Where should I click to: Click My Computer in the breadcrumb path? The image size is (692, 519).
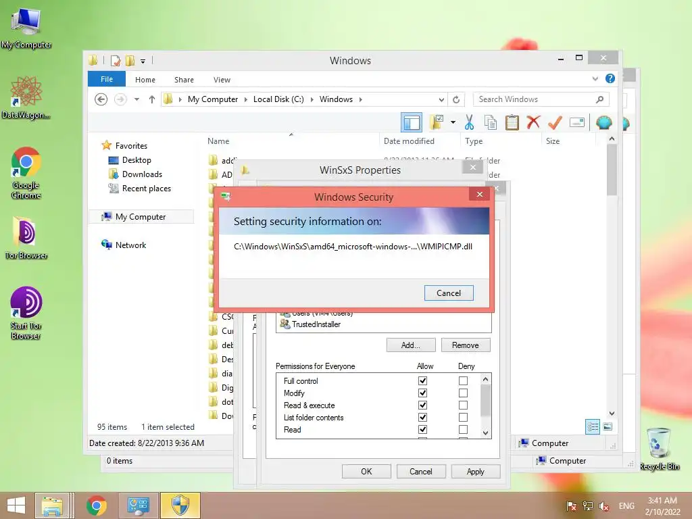(x=213, y=99)
